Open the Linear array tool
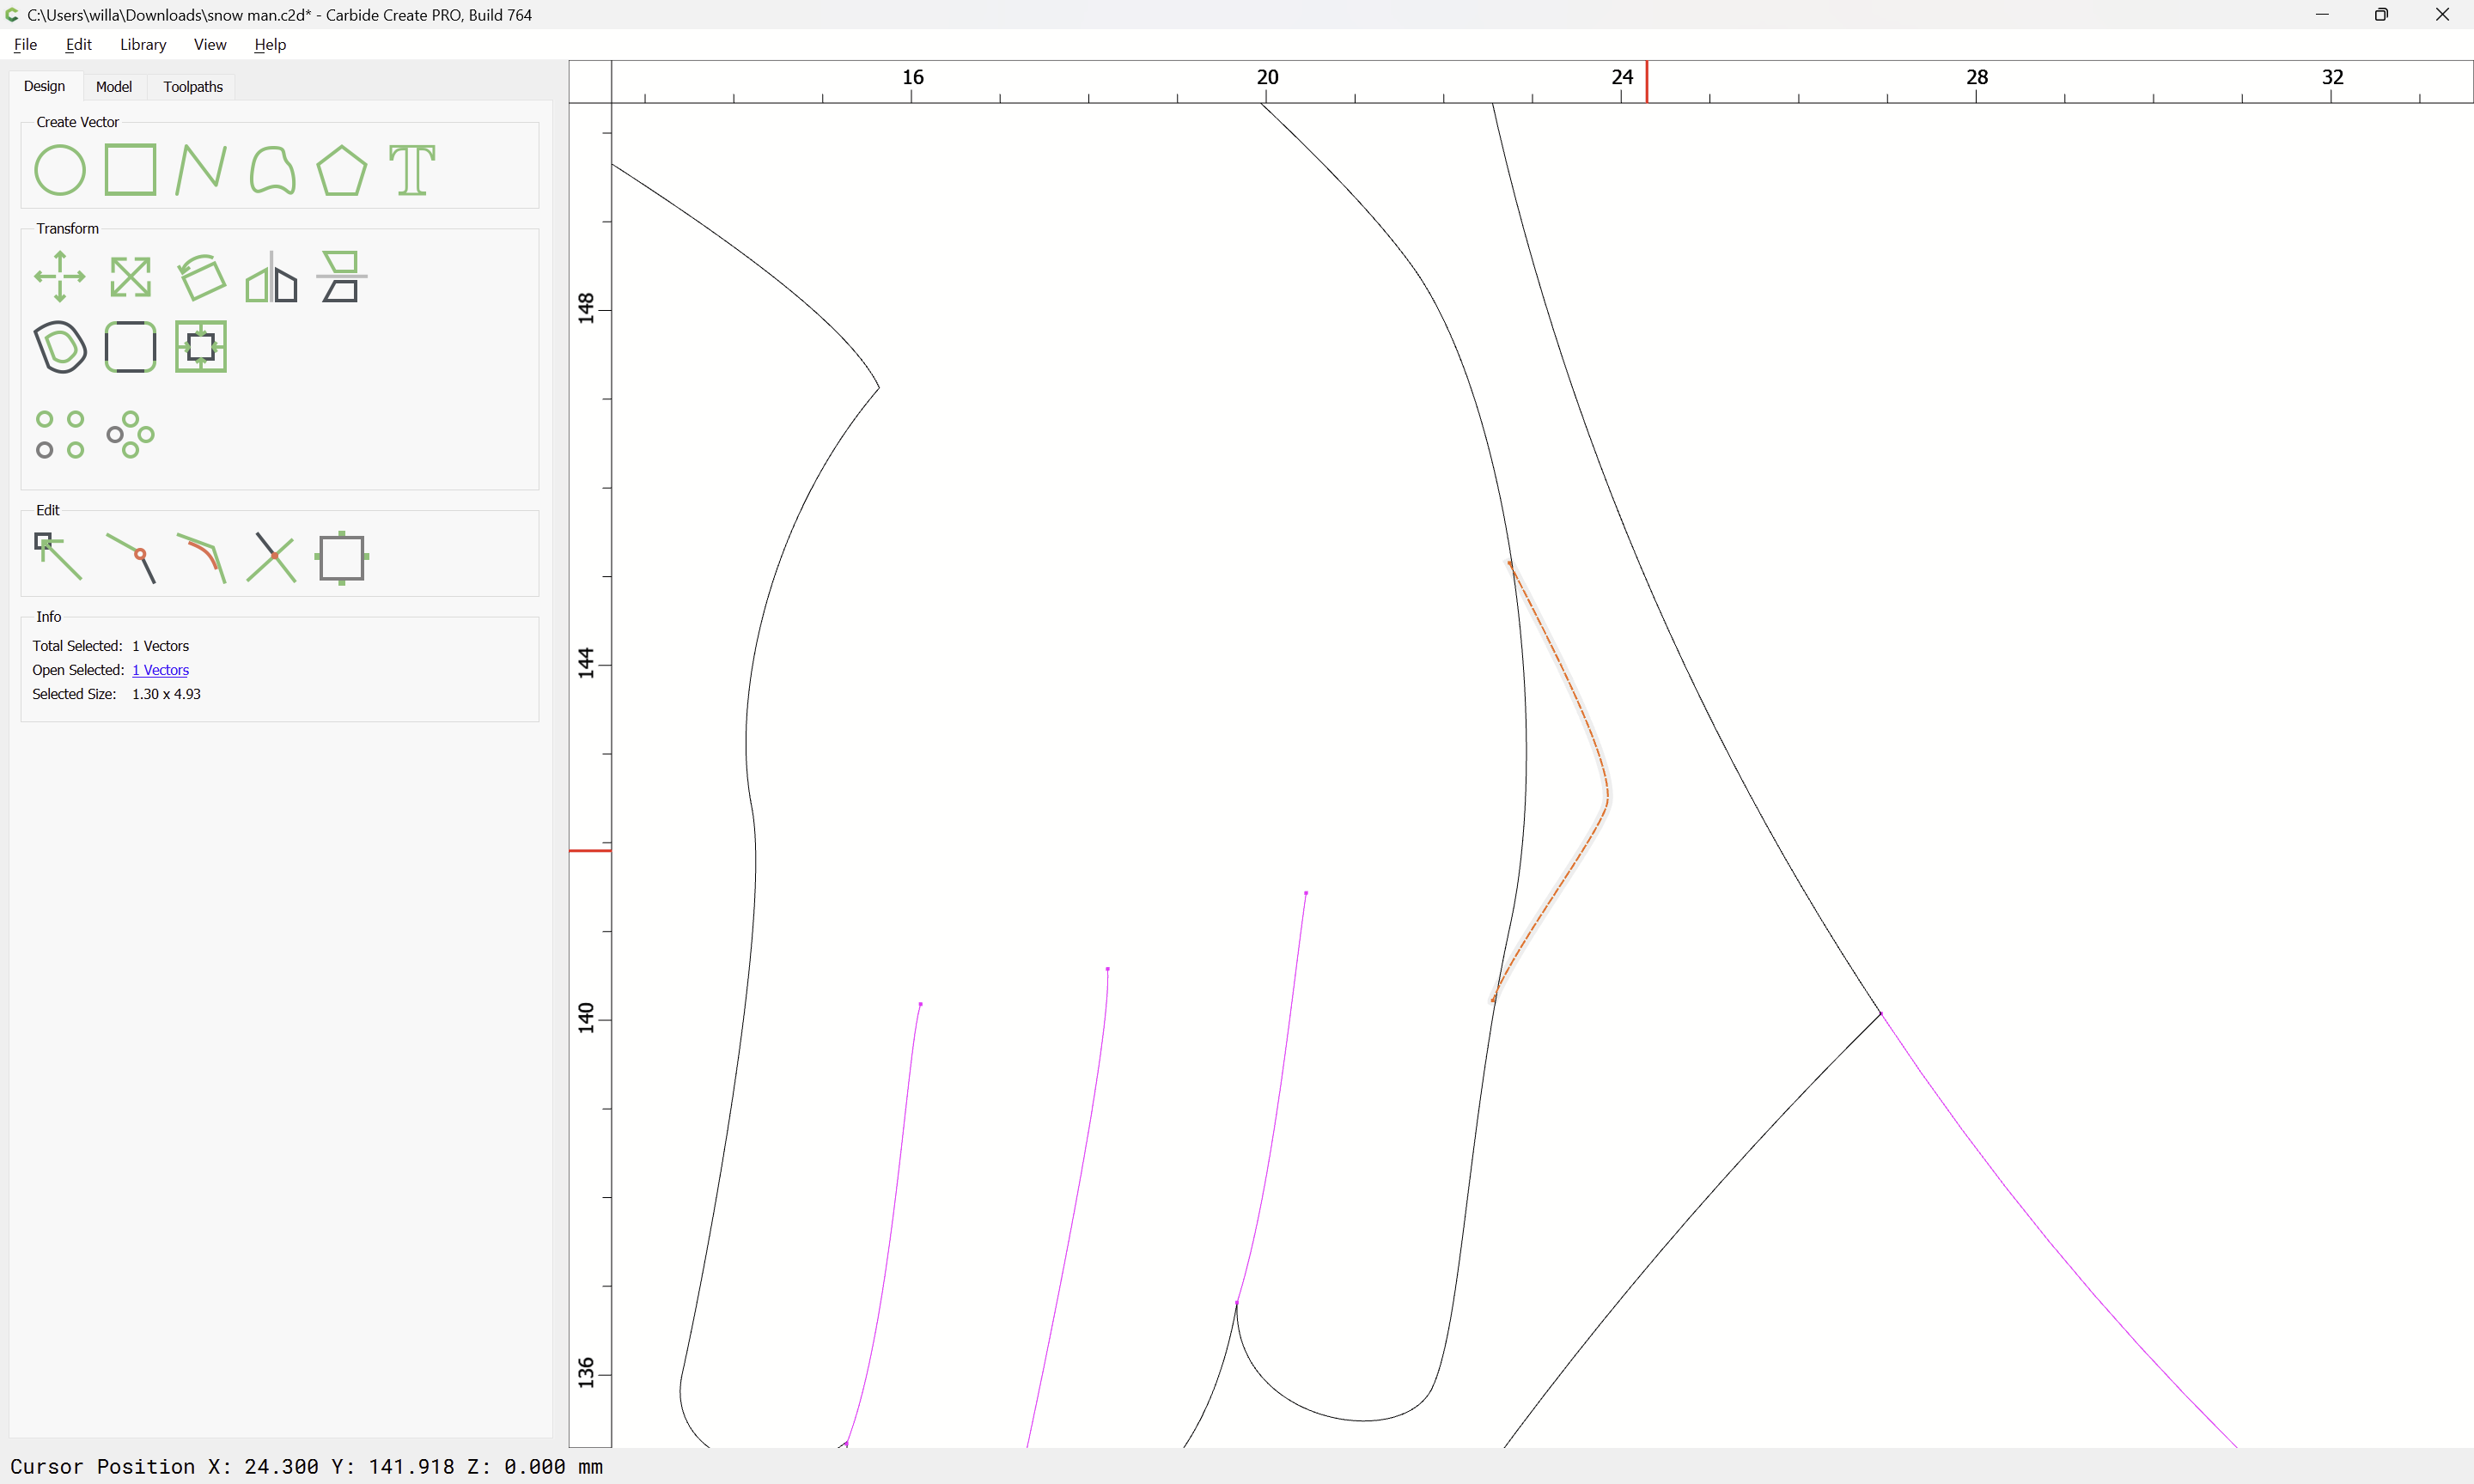 pyautogui.click(x=60, y=435)
